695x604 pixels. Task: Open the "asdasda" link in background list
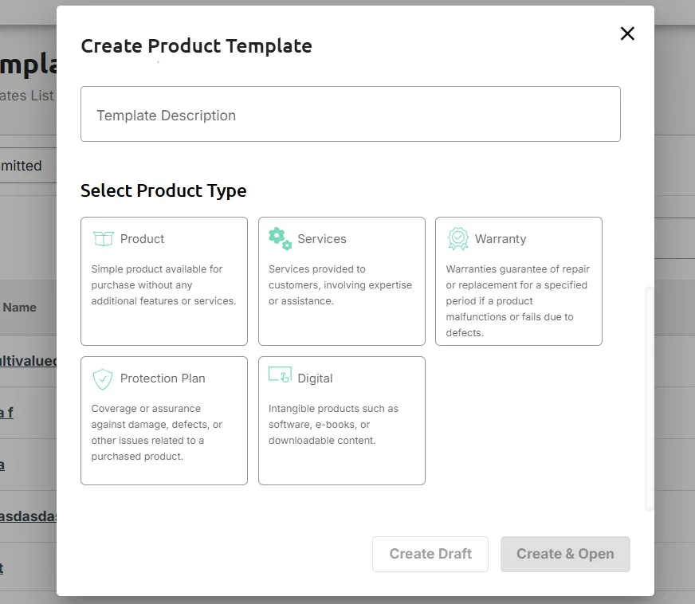point(29,516)
